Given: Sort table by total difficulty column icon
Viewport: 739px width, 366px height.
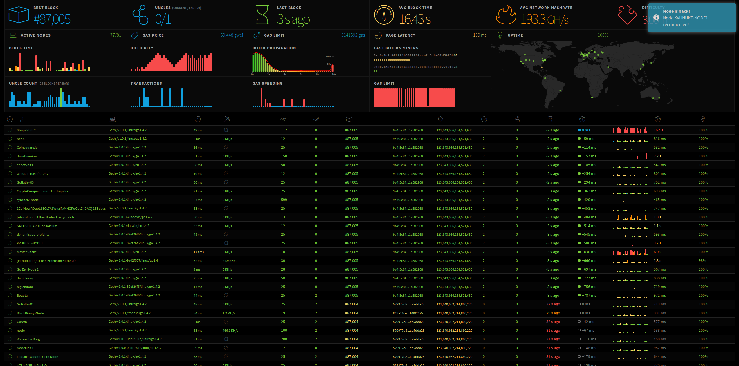Looking at the screenshot, I should [440, 119].
